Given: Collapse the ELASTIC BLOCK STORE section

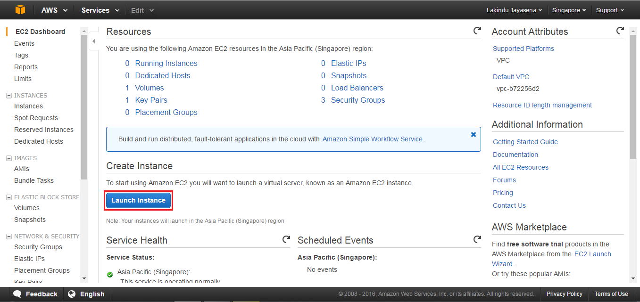Looking at the screenshot, I should pyautogui.click(x=9, y=197).
